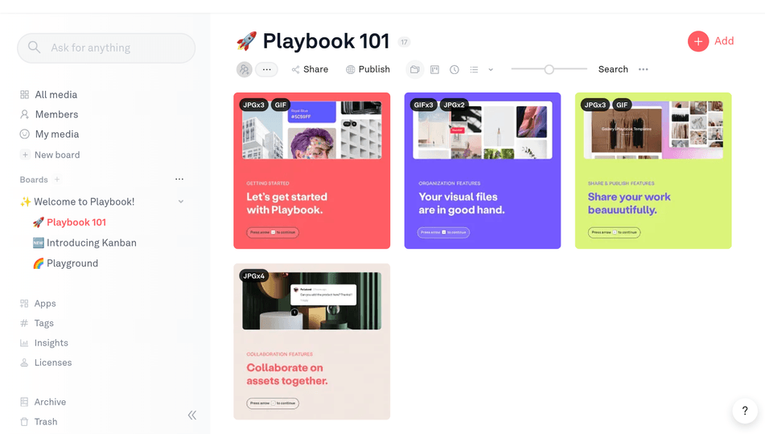Click the Add text label
This screenshot has height=434, width=765.
coord(724,41)
